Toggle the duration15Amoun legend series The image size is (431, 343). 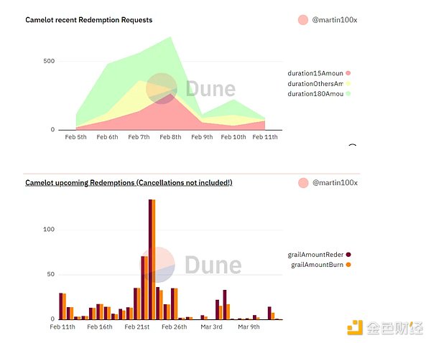pos(315,73)
